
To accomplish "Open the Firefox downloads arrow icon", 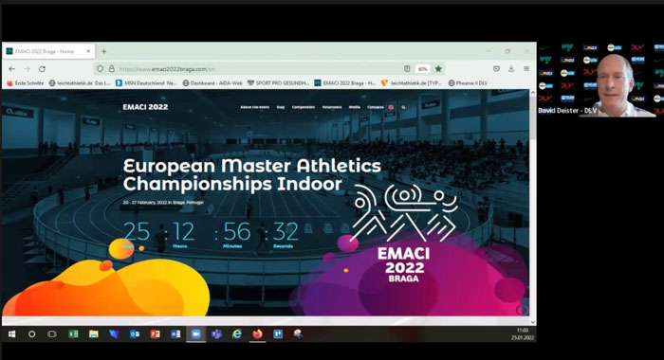I will coord(511,68).
